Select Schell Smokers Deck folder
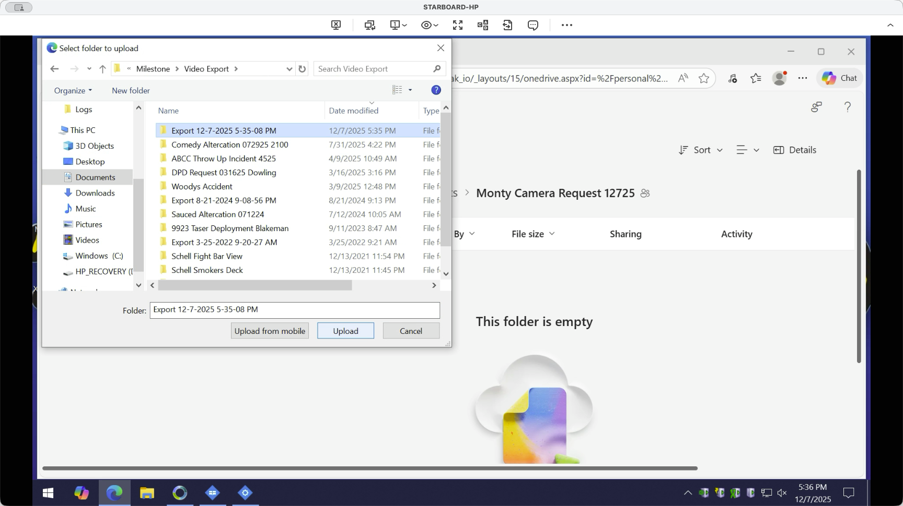The width and height of the screenshot is (903, 506). coord(207,270)
